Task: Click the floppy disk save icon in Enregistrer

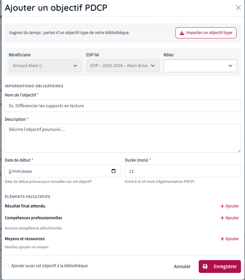Action: (x=205, y=267)
